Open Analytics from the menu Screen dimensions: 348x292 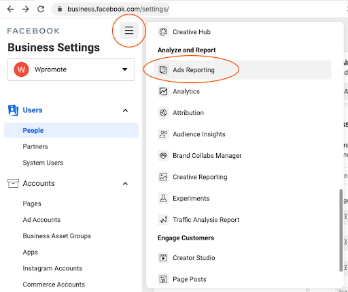click(x=186, y=91)
